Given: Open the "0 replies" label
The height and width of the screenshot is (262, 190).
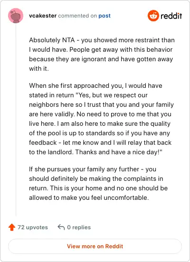Looking at the screenshot, I should [x=79, y=227].
